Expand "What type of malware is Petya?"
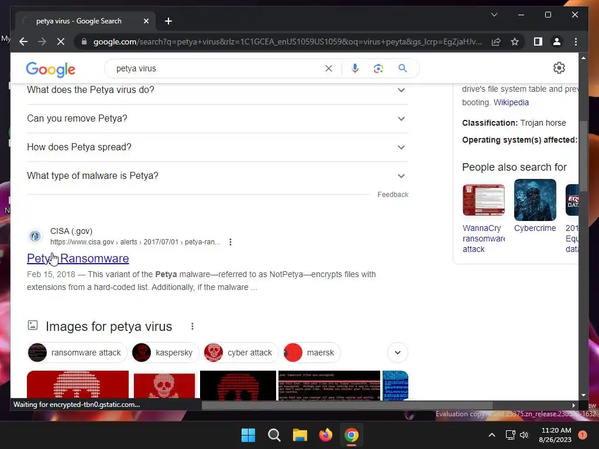599x449 pixels. tap(218, 176)
